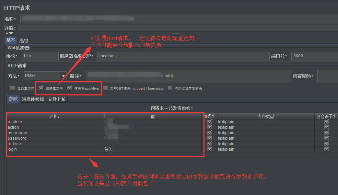Viewport: 338px width, 195px height.
Task: Select the action parameter name cell
Action: click(x=56, y=127)
